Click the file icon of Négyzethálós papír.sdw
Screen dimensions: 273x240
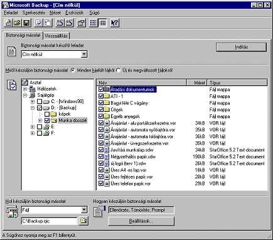click(x=107, y=156)
